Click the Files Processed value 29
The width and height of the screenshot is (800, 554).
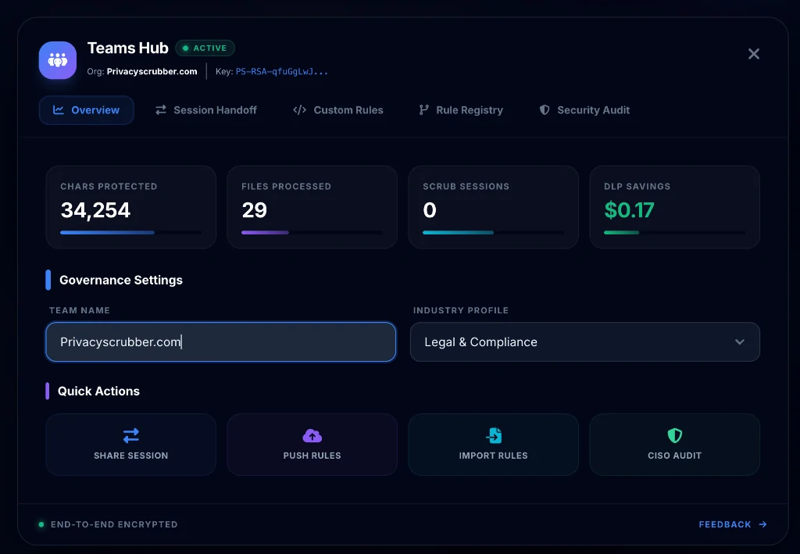tap(254, 210)
